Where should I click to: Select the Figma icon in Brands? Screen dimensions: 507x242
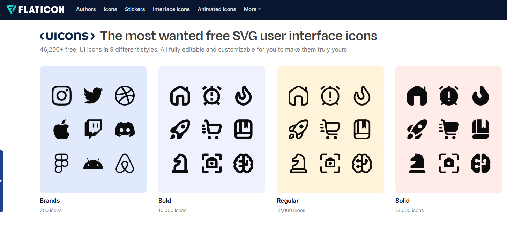pos(62,163)
